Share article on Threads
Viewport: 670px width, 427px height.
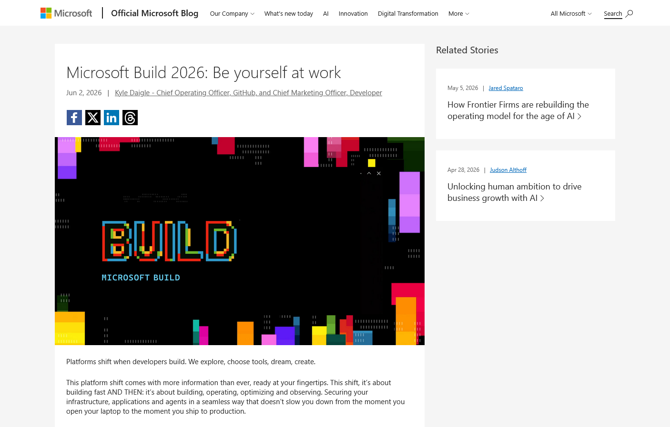click(x=130, y=118)
